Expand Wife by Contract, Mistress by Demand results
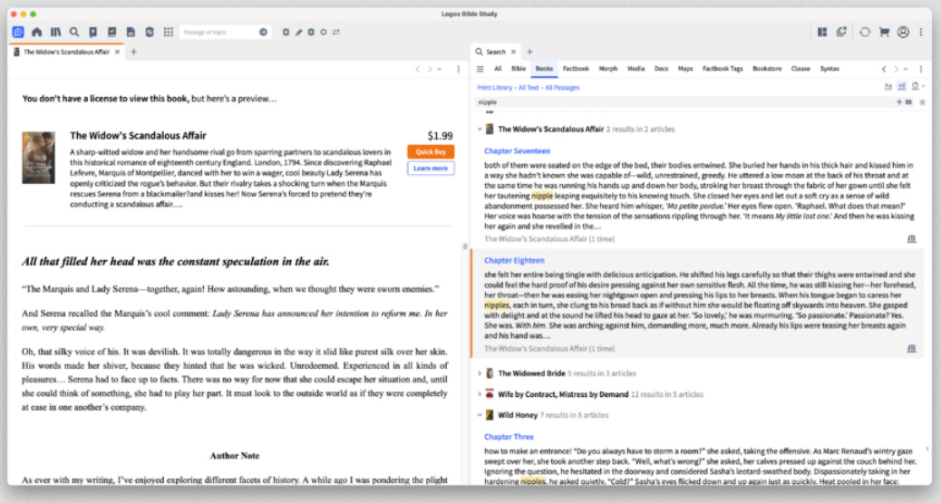 click(x=480, y=394)
